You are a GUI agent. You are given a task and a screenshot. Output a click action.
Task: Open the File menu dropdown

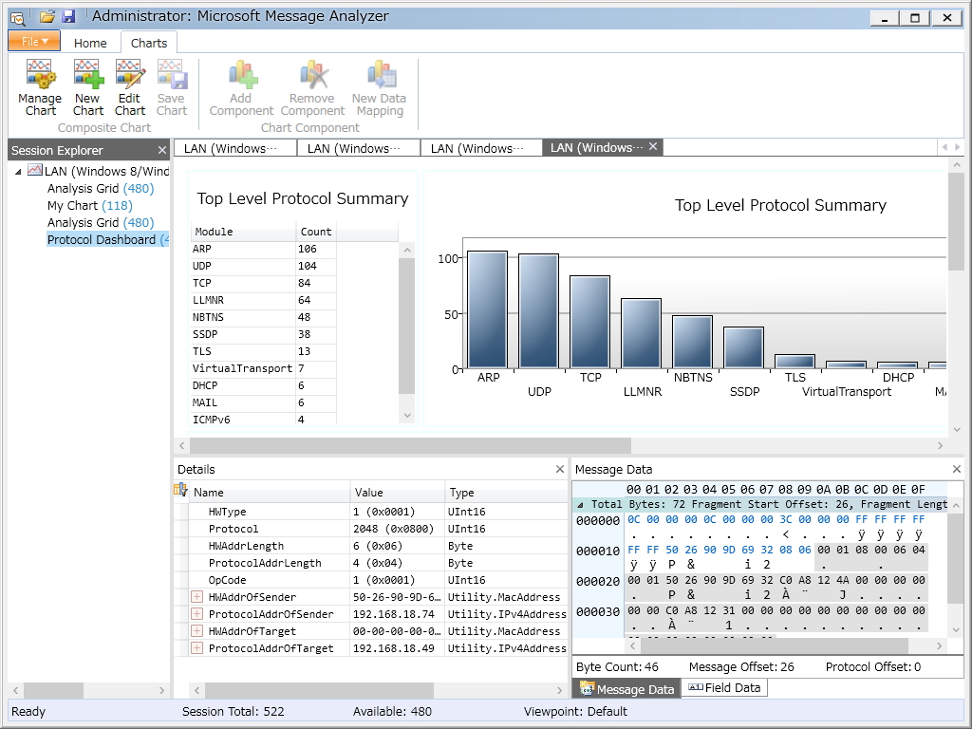(x=34, y=41)
